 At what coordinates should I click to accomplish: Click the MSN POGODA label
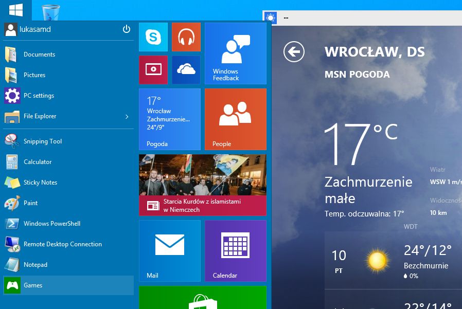357,74
